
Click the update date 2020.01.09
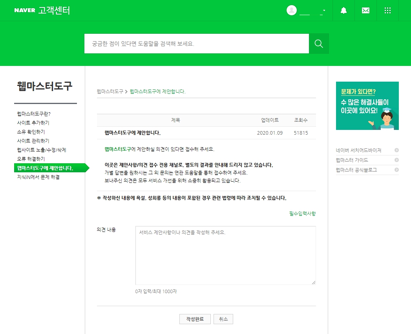(270, 133)
